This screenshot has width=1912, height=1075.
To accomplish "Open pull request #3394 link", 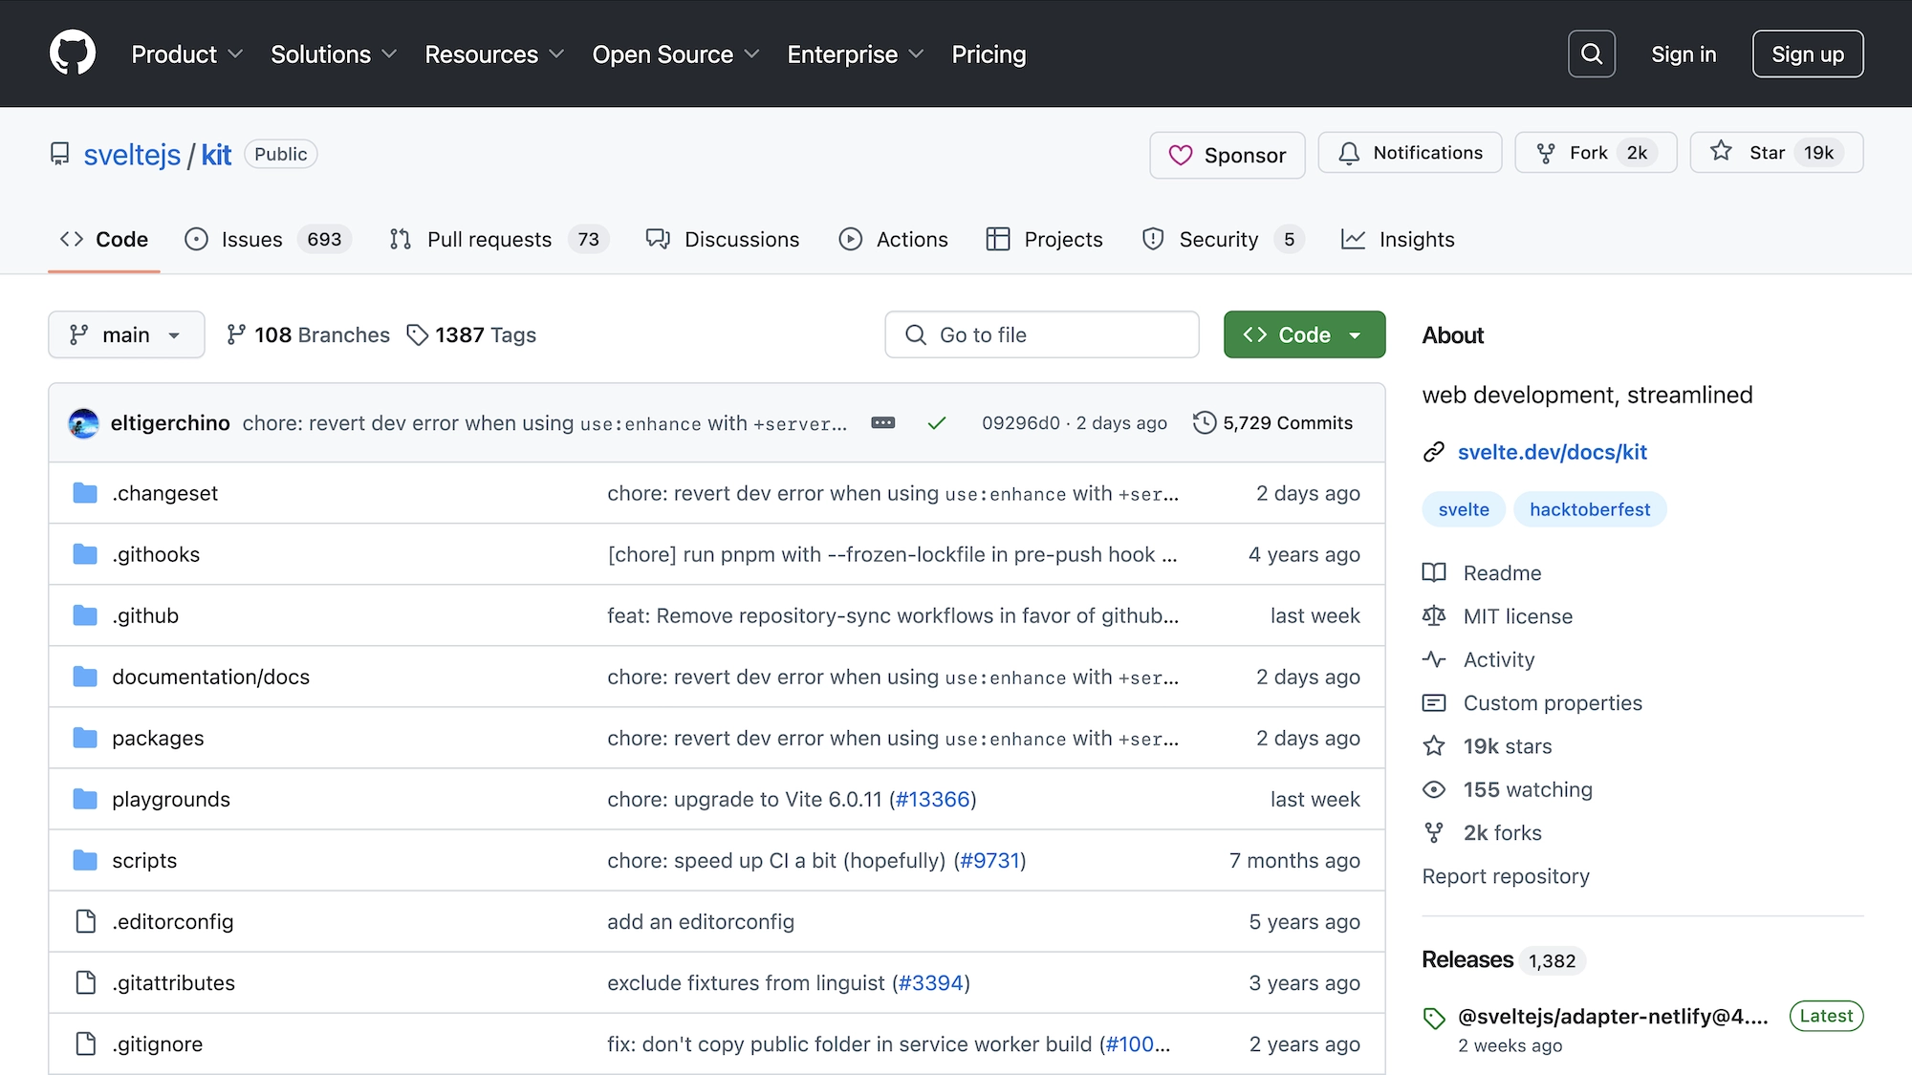I will click(930, 982).
